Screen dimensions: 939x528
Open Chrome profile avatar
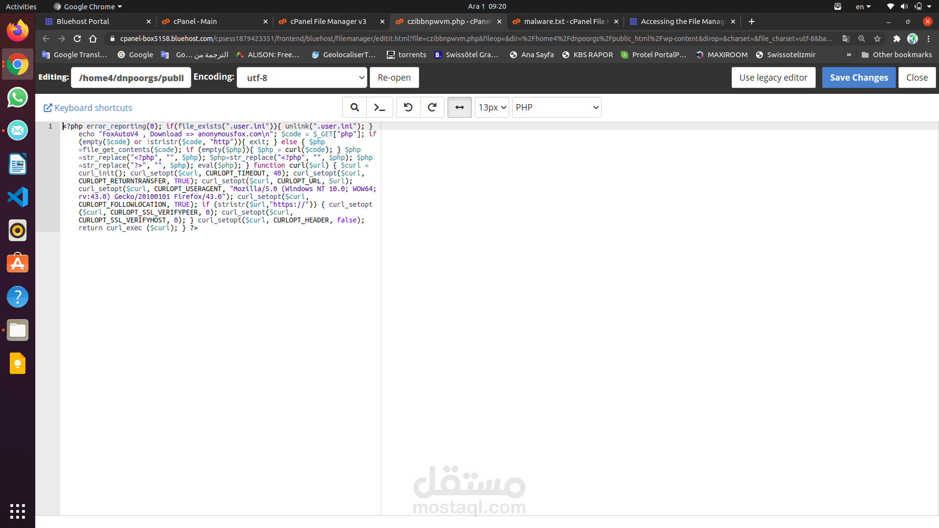point(913,39)
